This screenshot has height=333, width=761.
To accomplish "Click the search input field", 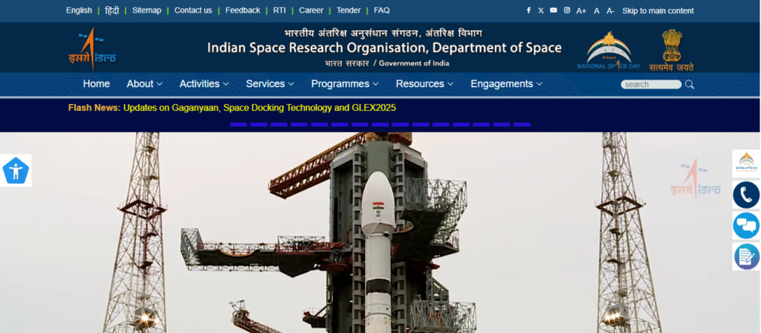I will [x=650, y=85].
